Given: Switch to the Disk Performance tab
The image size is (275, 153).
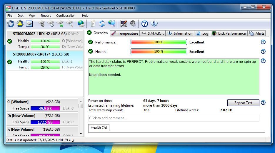Looking at the screenshot, I should [x=229, y=33].
